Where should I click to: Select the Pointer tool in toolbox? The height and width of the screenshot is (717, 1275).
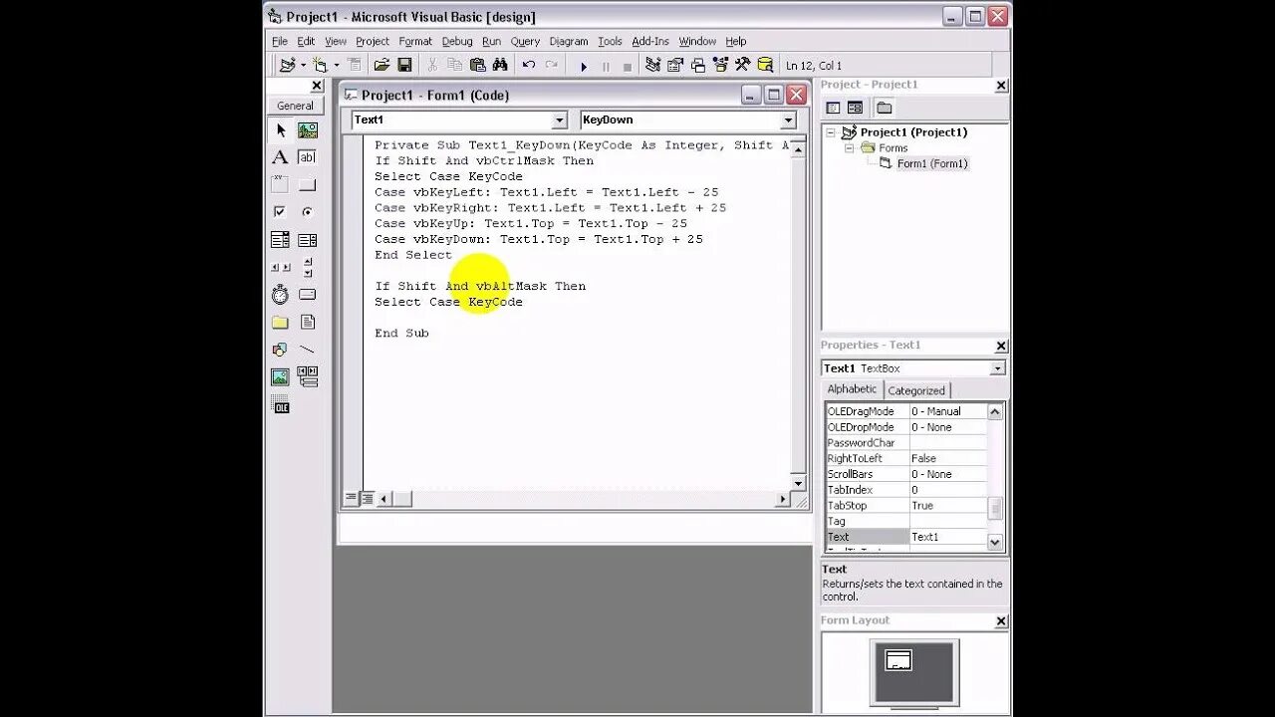tap(280, 130)
